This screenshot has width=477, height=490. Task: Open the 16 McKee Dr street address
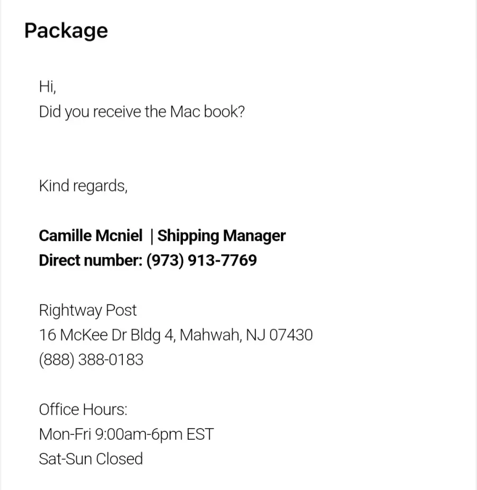coord(83,335)
